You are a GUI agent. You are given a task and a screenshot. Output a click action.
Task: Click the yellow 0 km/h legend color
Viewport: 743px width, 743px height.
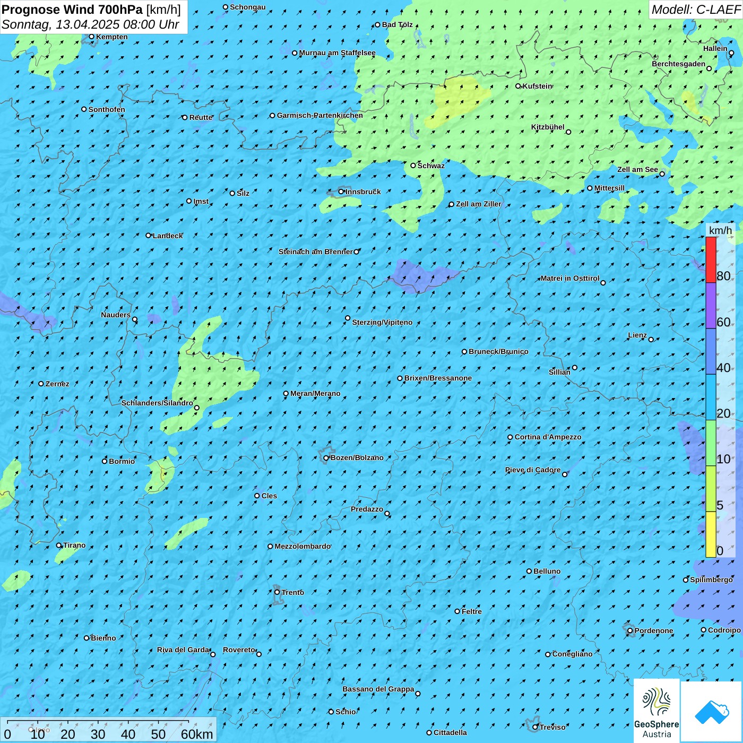coord(711,534)
